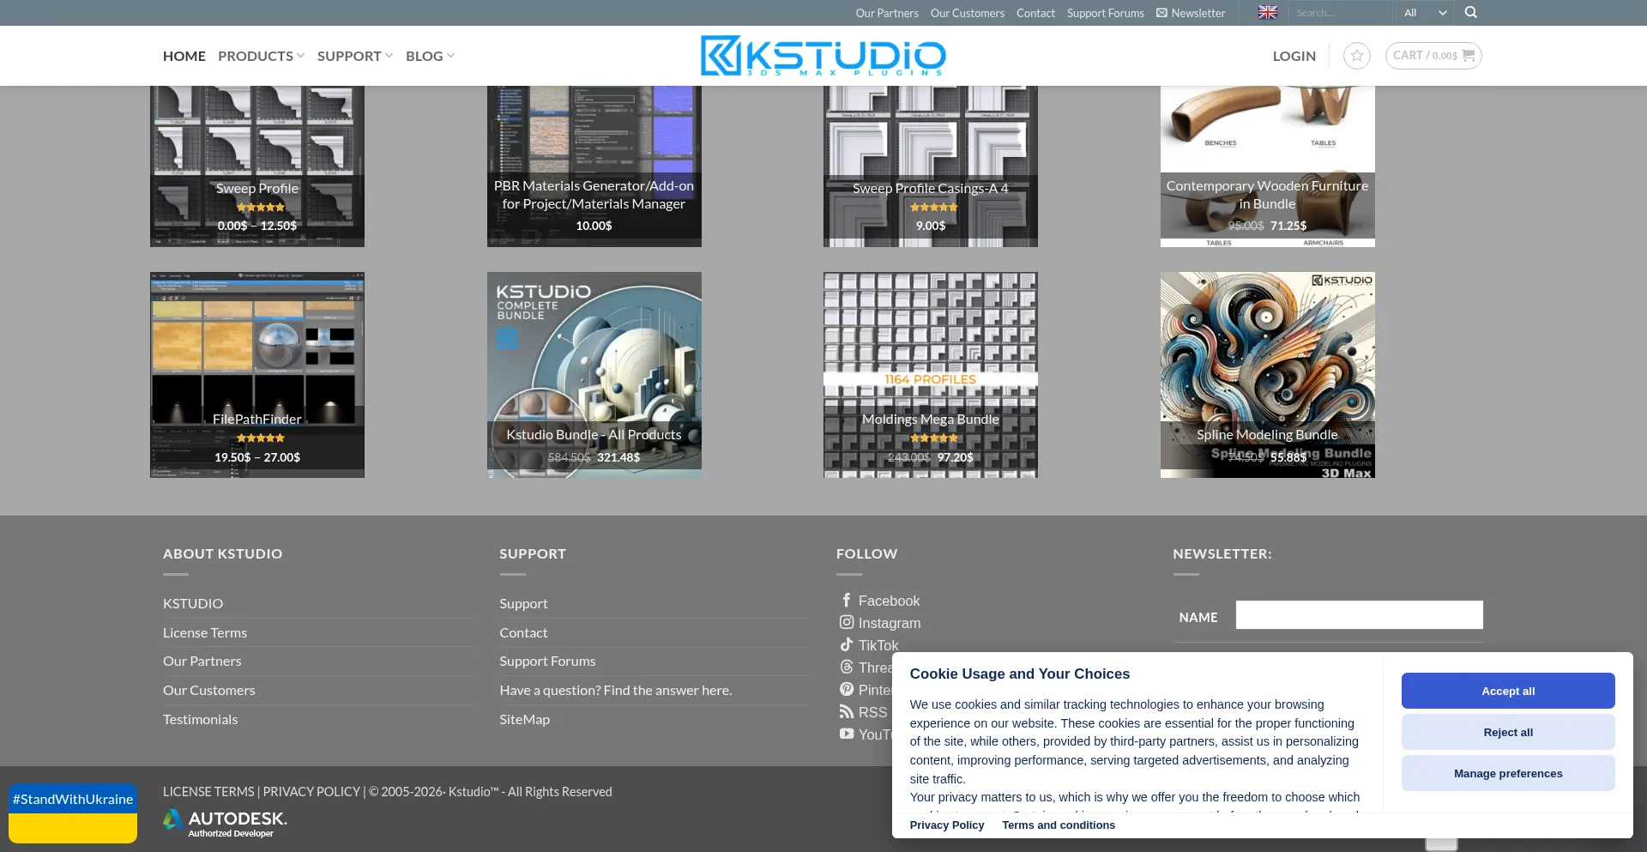Click the Autodesk Authorized Developer logo
Screen dimensions: 1647x852
(225, 823)
